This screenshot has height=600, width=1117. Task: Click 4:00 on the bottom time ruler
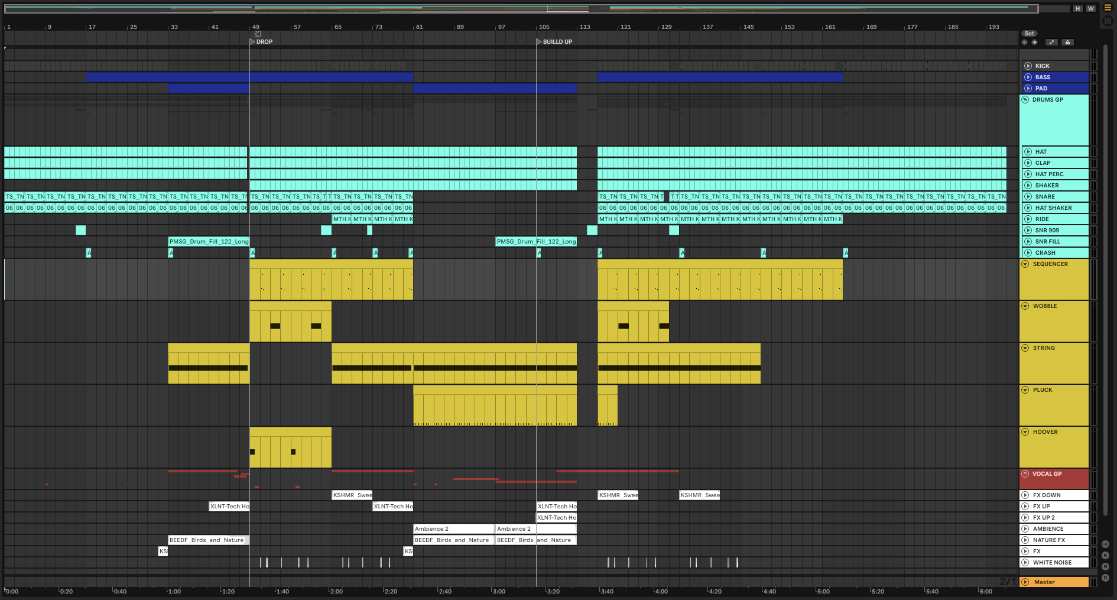tap(661, 592)
